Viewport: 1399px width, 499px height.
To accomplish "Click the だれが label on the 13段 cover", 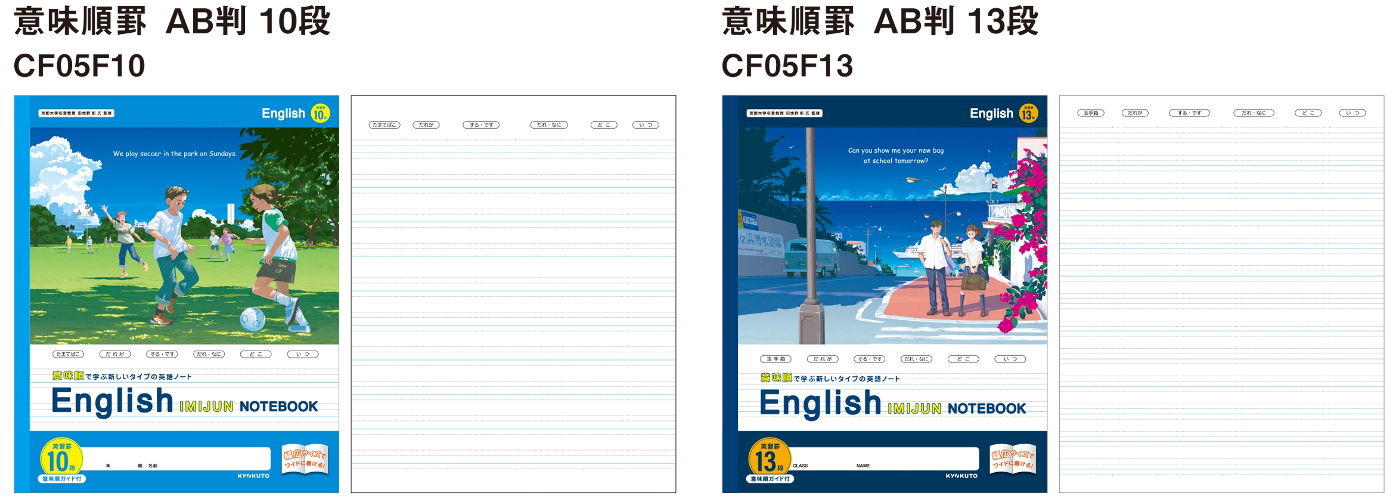I will (823, 359).
